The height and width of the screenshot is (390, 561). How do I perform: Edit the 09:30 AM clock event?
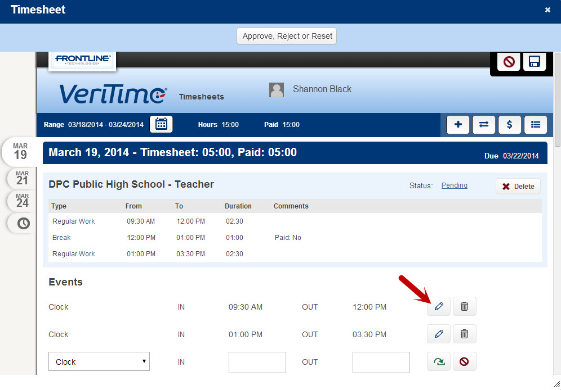[x=439, y=306]
